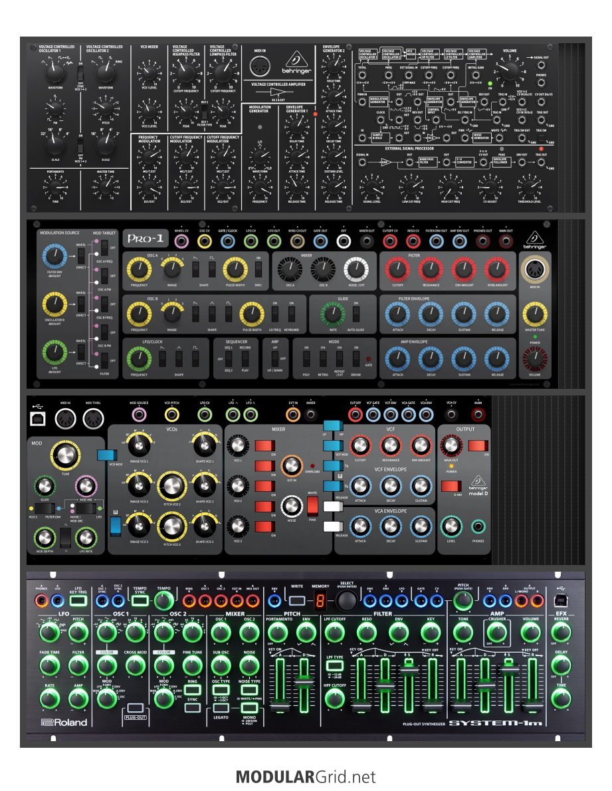Click the Behringer logo on the top module
The image size is (612, 791).
coord(296,63)
